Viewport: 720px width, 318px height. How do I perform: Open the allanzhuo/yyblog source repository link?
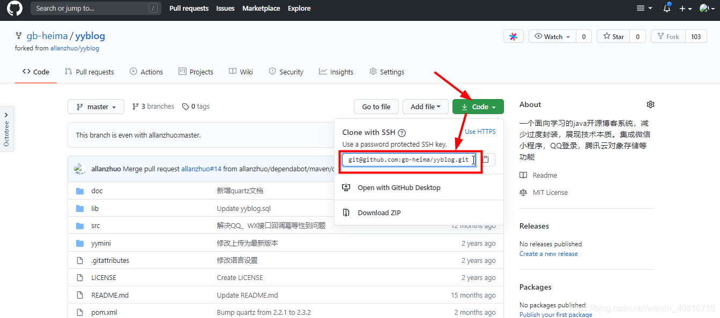[75, 48]
